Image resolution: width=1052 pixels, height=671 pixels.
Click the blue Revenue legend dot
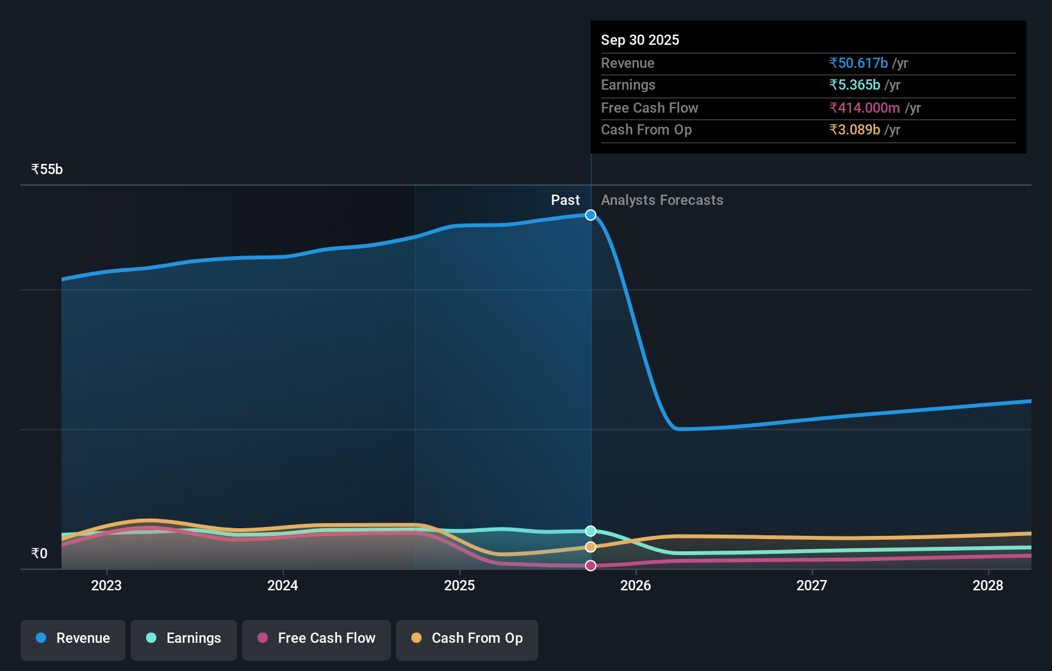41,638
